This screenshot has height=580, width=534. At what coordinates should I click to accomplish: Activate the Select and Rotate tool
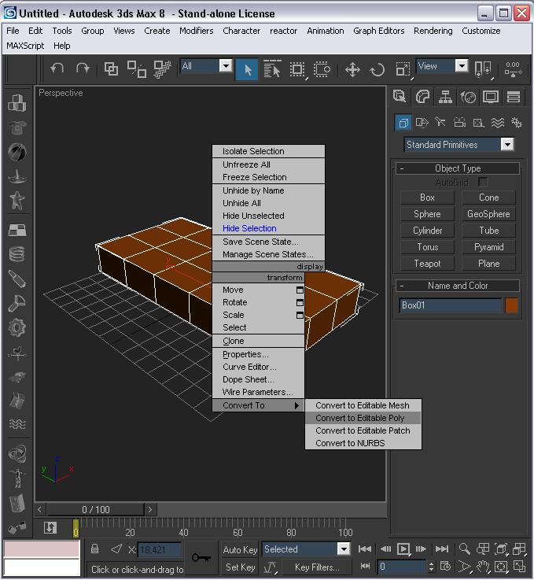[377, 69]
